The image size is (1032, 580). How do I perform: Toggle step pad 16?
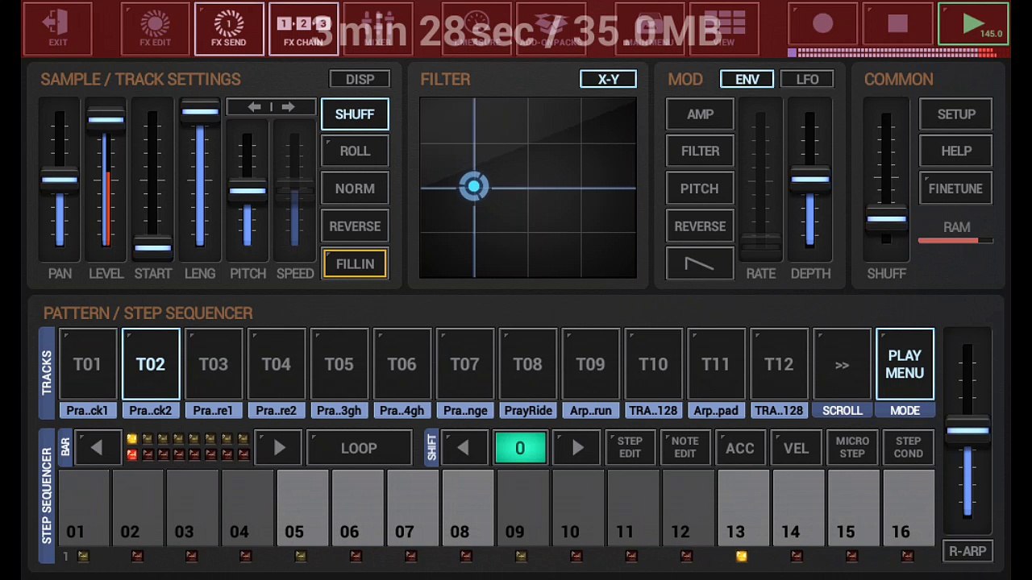tap(908, 507)
